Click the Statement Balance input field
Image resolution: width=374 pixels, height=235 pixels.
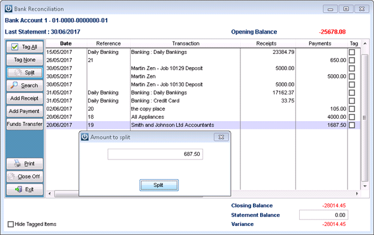pos(324,215)
